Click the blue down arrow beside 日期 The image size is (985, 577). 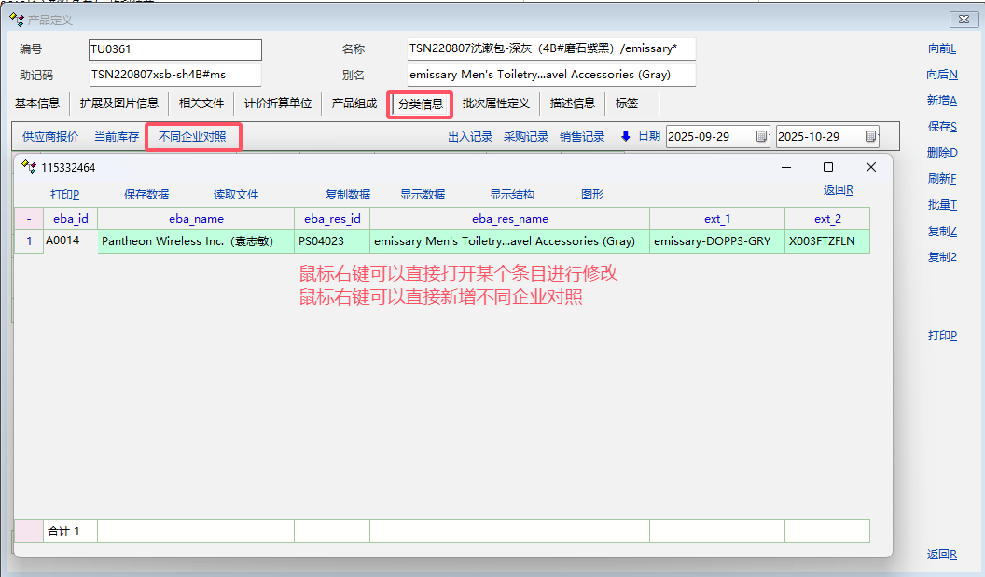625,136
